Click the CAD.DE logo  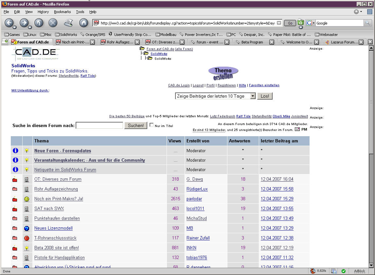(36, 54)
